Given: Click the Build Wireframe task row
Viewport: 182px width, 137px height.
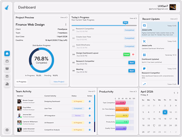Looking at the screenshot, I should tap(104, 46).
